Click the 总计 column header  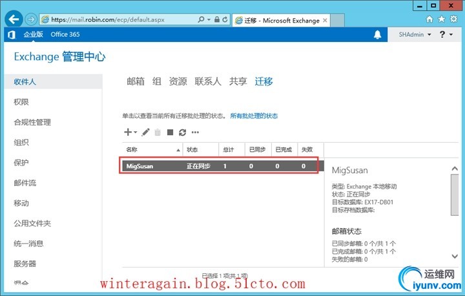click(232, 150)
